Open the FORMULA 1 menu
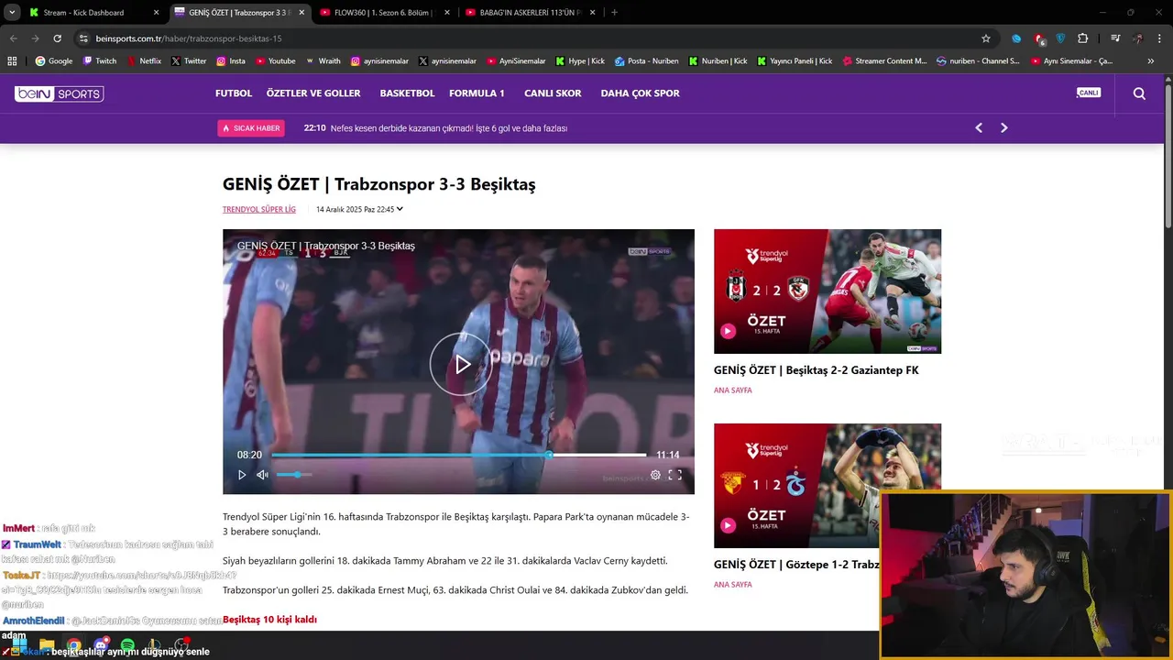This screenshot has height=660, width=1173. point(477,93)
